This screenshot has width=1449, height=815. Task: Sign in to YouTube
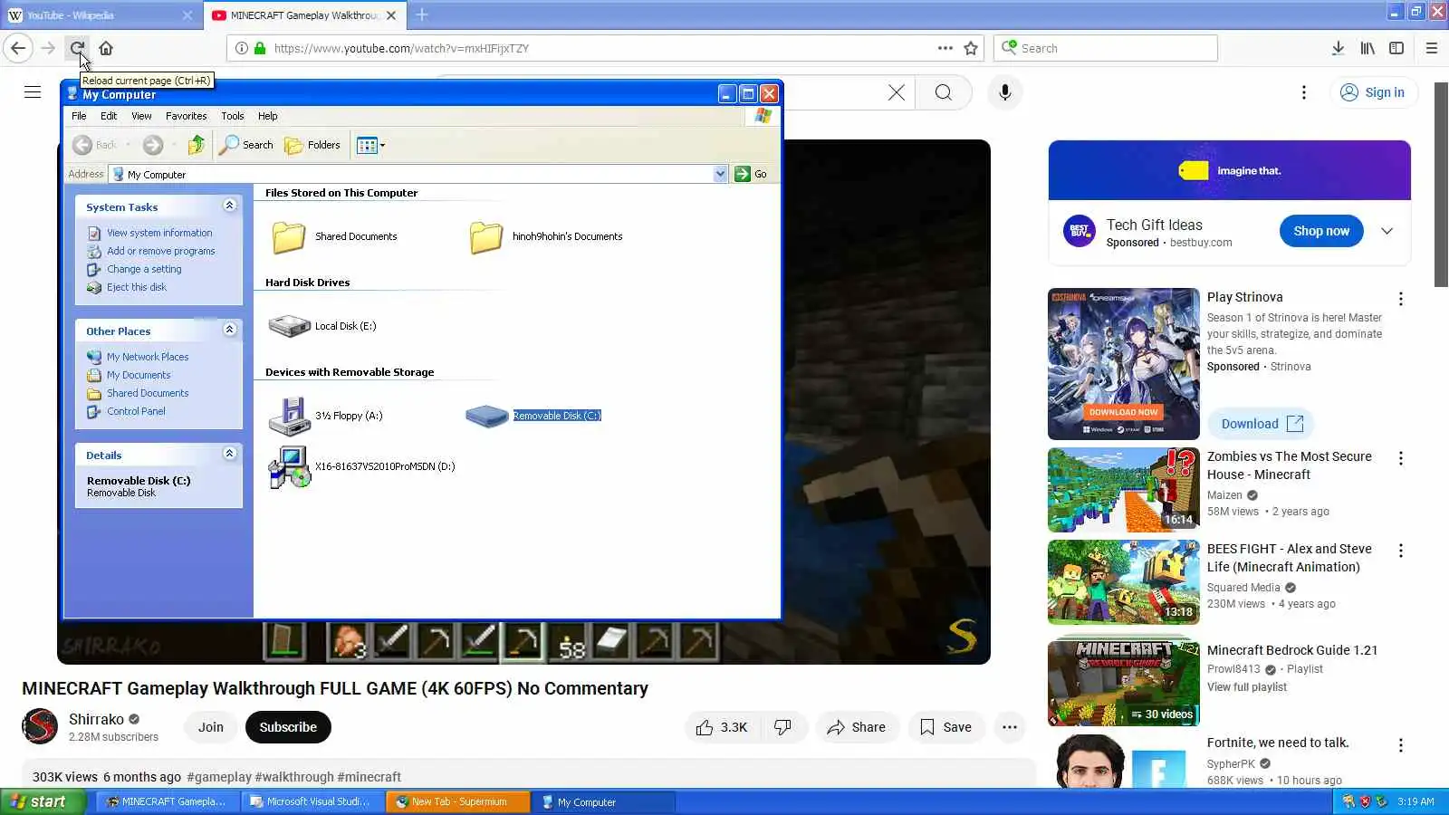[x=1372, y=92]
